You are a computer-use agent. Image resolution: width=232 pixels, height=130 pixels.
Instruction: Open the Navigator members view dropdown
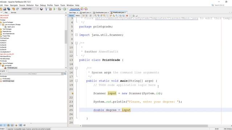(15, 74)
